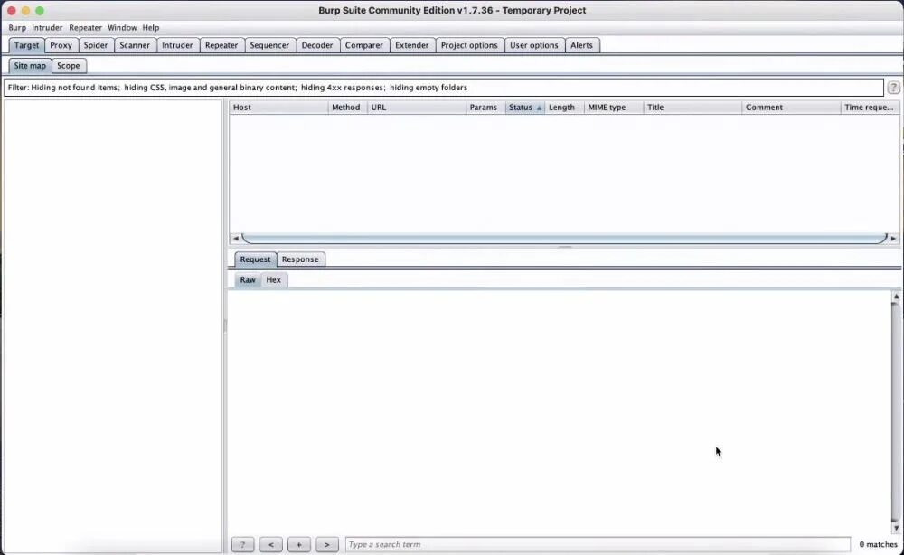Click the request pane vertical scrollbar
Image resolution: width=904 pixels, height=555 pixels.
pos(896,411)
